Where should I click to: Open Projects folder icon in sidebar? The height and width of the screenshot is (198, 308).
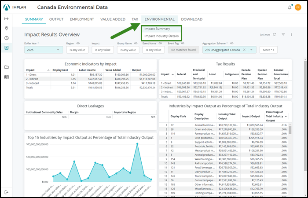(7, 67)
